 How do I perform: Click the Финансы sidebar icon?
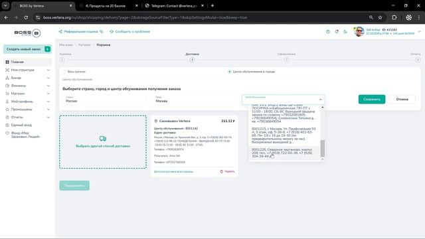(x=7, y=86)
